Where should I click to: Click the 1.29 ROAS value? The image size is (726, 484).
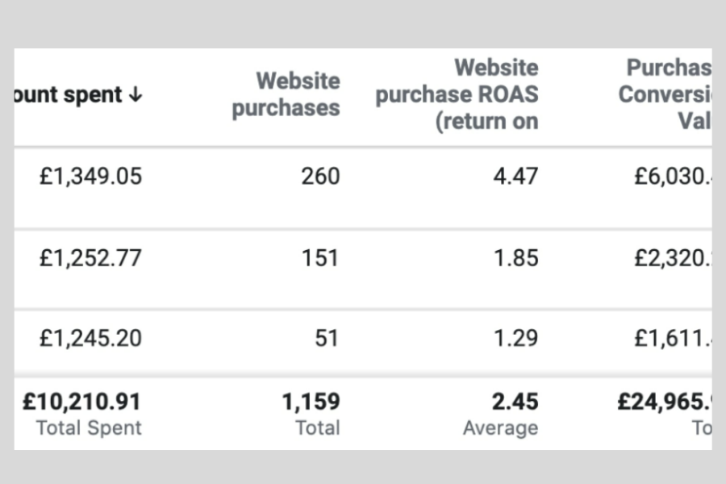[x=515, y=338]
